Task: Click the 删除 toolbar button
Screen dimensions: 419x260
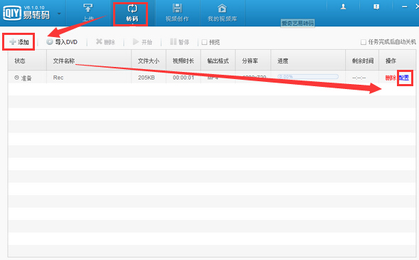Action: pyautogui.click(x=105, y=42)
